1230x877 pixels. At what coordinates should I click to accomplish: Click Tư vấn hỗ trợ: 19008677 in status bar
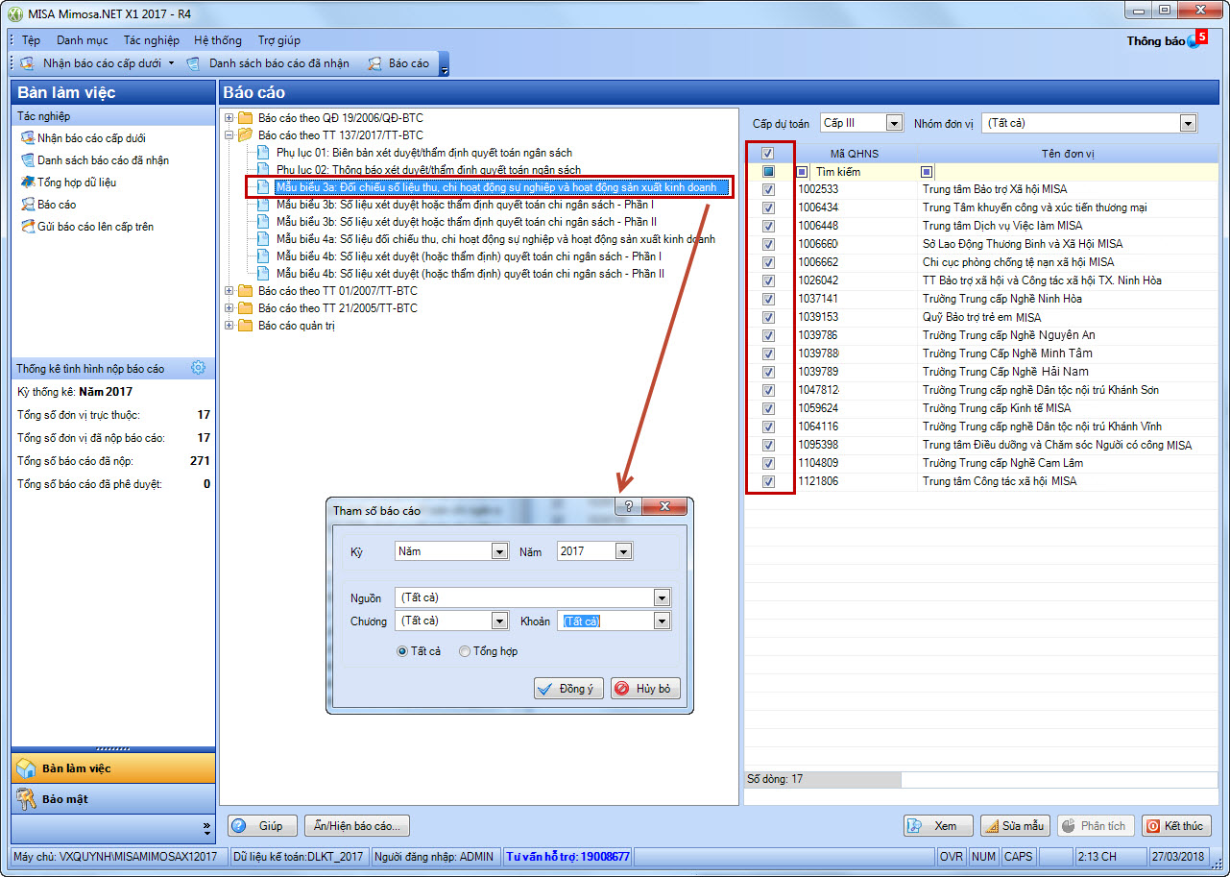(x=568, y=856)
